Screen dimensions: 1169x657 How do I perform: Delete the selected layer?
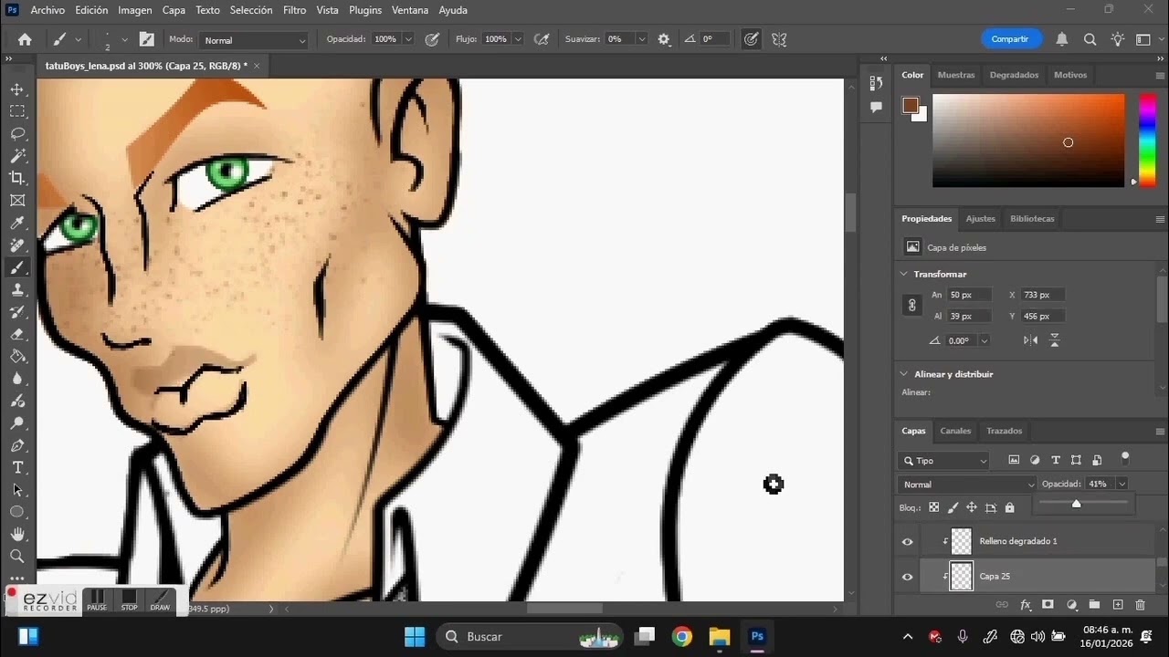pos(1140,604)
